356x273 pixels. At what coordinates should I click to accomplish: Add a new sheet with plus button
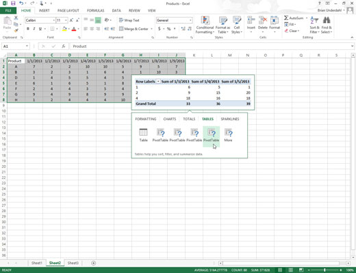click(93, 263)
